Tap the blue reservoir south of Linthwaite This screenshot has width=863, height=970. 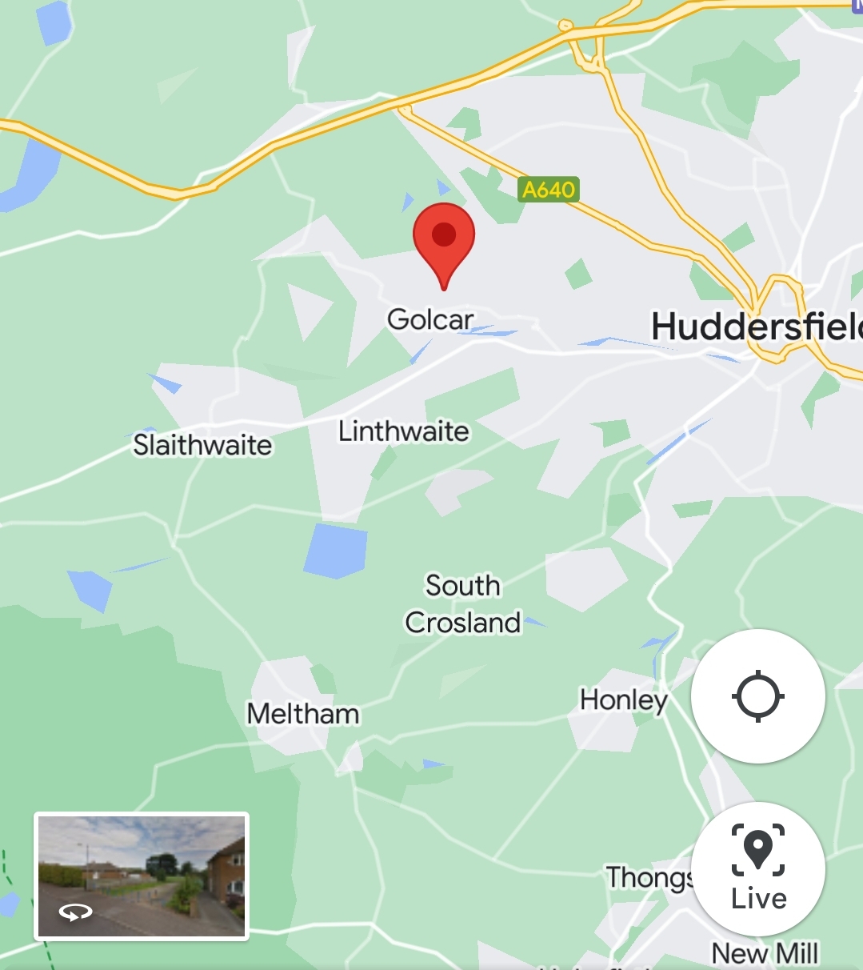tap(336, 551)
